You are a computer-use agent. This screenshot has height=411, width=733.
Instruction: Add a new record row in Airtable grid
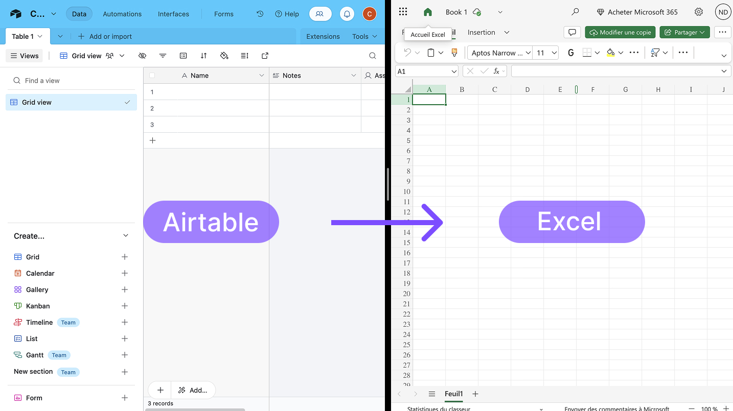(152, 140)
